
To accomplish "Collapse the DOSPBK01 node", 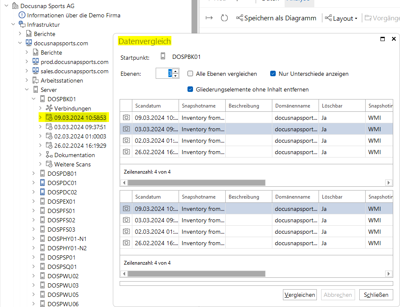I will (x=34, y=99).
